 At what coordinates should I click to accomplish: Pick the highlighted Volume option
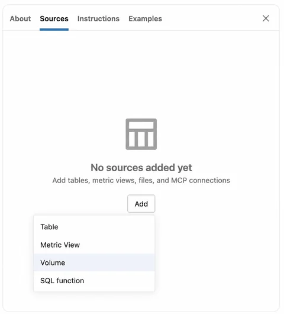[94, 262]
